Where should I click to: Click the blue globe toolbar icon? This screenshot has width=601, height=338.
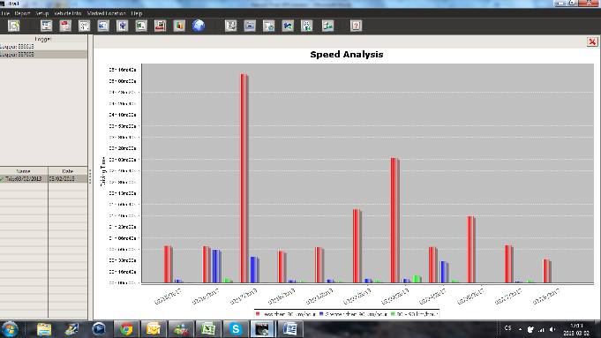(199, 26)
